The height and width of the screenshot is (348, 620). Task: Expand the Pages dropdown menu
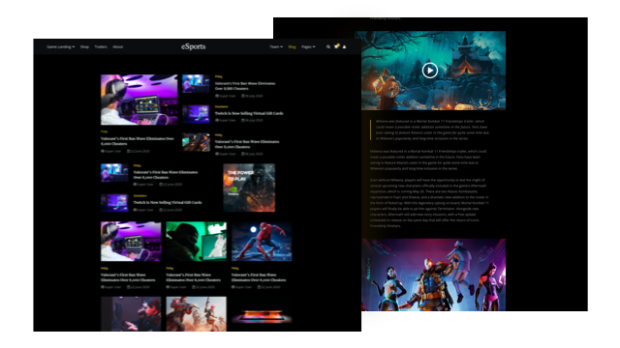tap(308, 47)
